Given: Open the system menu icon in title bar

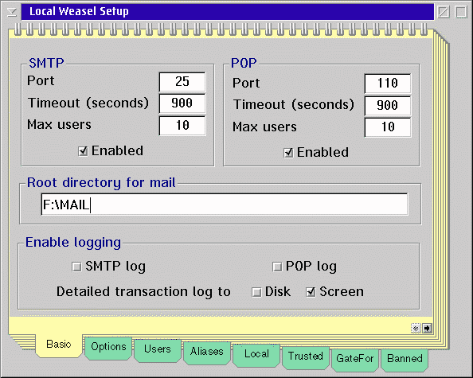Looking at the screenshot, I should click(x=12, y=12).
